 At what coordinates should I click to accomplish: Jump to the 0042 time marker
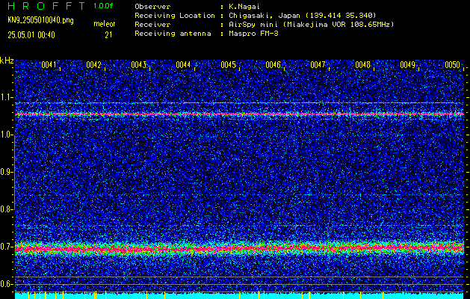93,65
